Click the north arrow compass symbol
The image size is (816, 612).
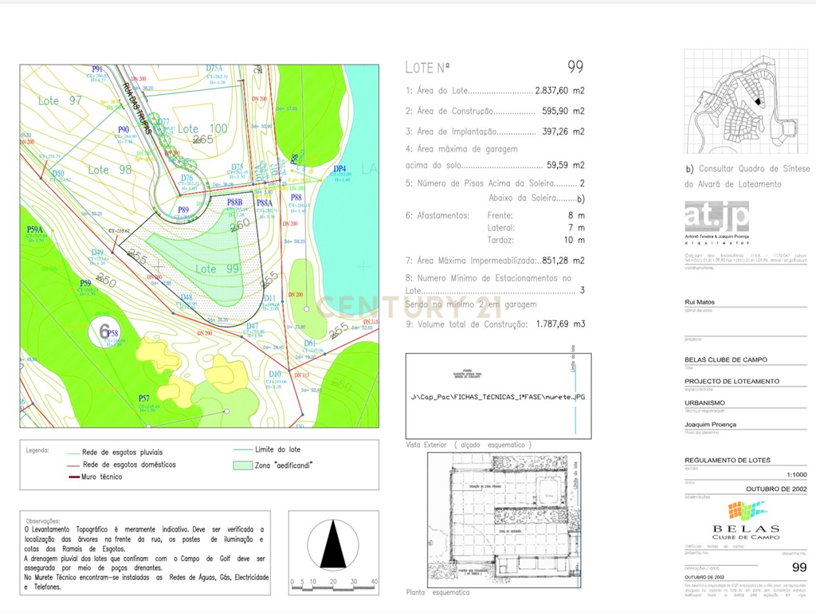333,544
